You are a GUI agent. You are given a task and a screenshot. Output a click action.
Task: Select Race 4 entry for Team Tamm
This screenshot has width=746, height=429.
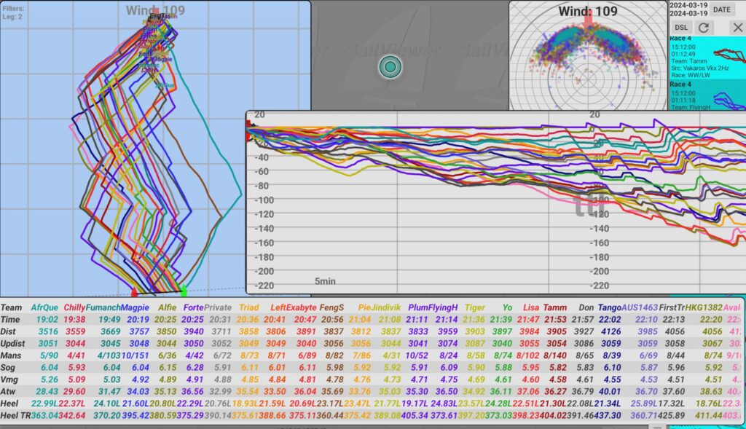point(707,58)
